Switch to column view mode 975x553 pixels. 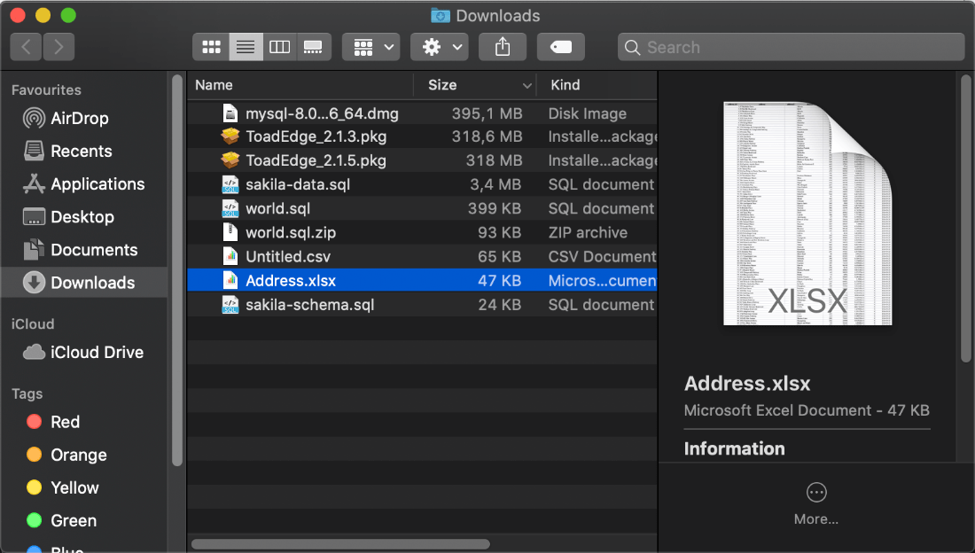tap(279, 46)
